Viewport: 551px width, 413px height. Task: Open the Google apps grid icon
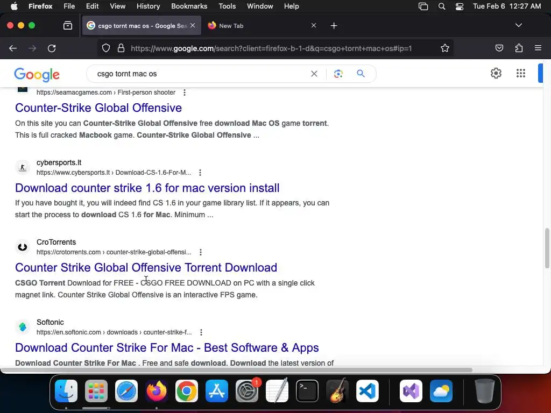click(521, 73)
